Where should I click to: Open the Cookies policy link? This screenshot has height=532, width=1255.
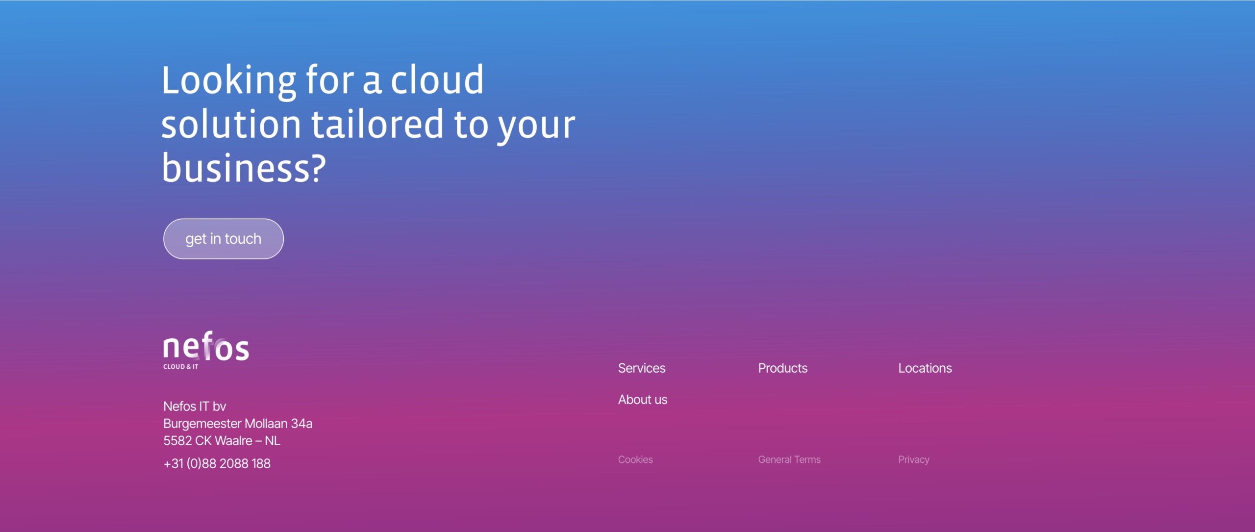point(635,459)
